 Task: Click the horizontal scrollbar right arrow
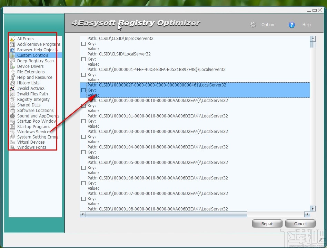(307, 214)
